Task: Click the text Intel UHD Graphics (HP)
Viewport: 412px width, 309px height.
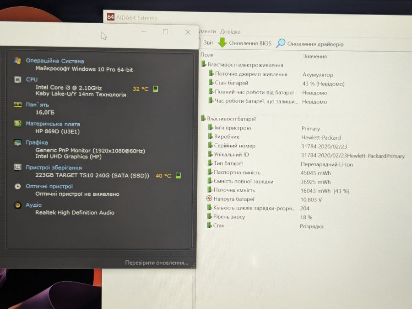Action: [69, 157]
